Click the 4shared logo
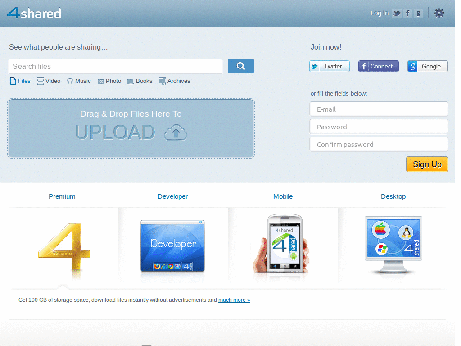This screenshot has height=346, width=461. [x=34, y=13]
